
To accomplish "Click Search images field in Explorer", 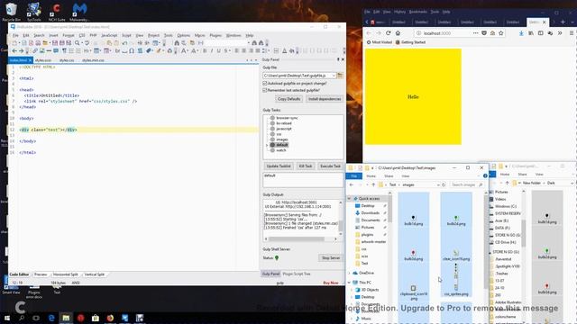I will click(x=466, y=184).
